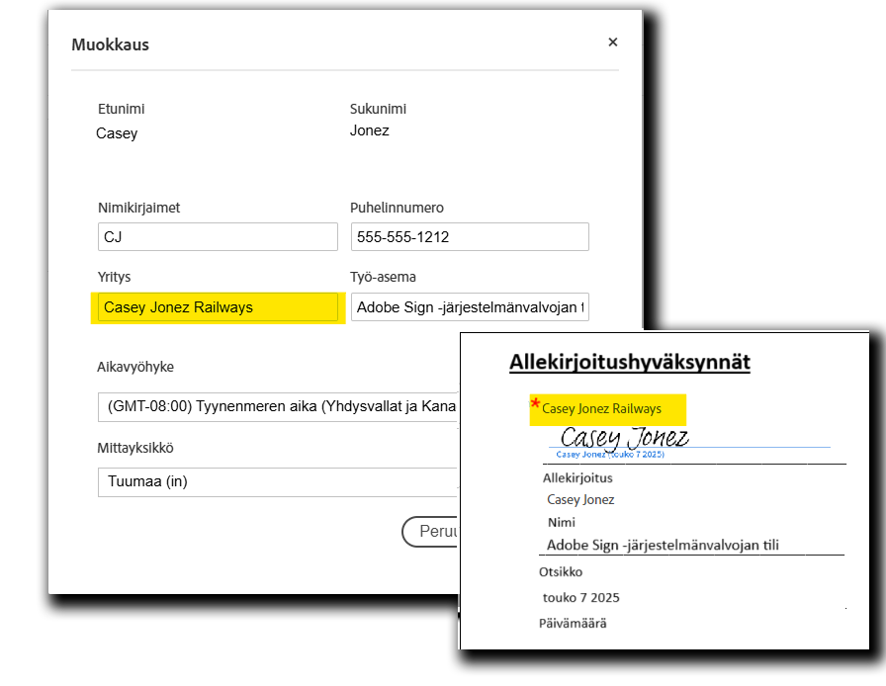Click the signature stamp Casey Jonez (touko 7 2025)
886x686 pixels.
[x=610, y=455]
